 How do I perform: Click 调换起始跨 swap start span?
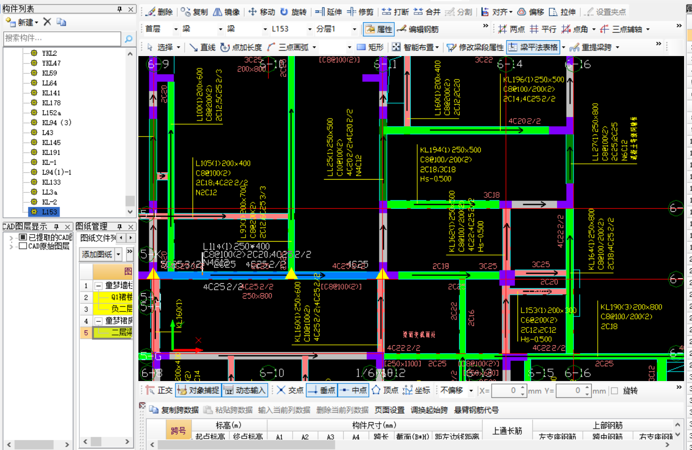tap(429, 410)
